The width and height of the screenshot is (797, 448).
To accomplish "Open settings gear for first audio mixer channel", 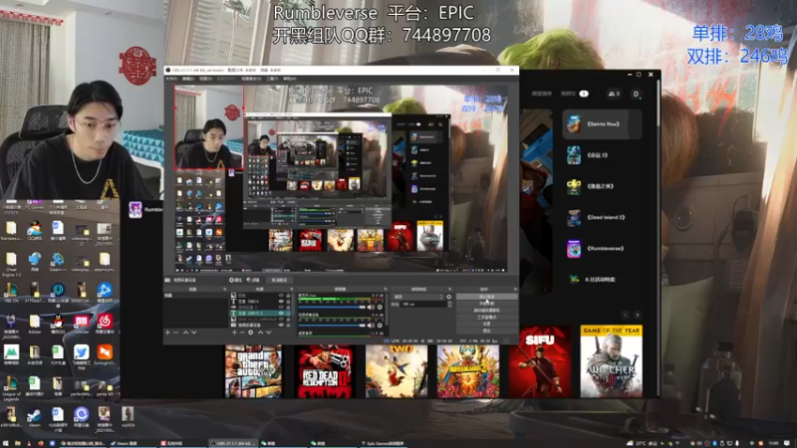I will pyautogui.click(x=380, y=308).
